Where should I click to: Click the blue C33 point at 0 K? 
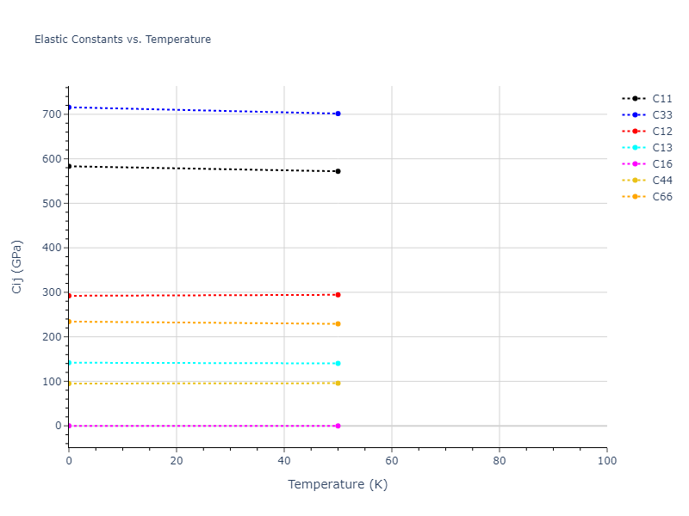click(x=69, y=107)
